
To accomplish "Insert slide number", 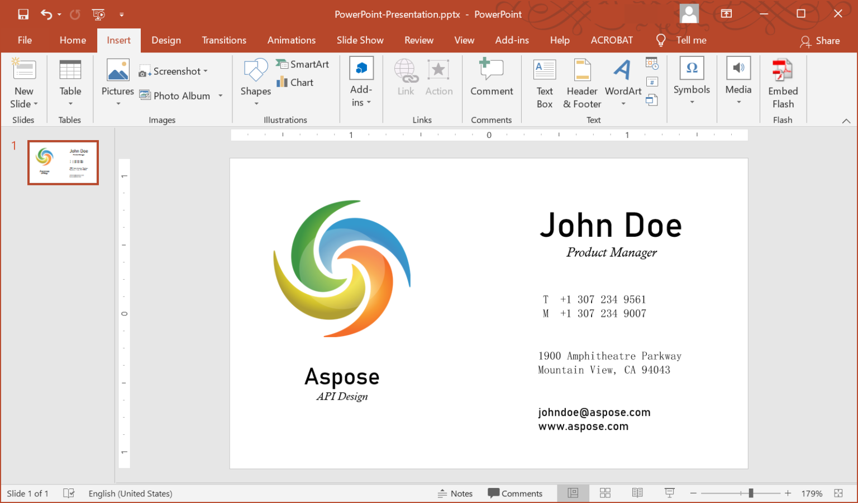I will pyautogui.click(x=652, y=81).
